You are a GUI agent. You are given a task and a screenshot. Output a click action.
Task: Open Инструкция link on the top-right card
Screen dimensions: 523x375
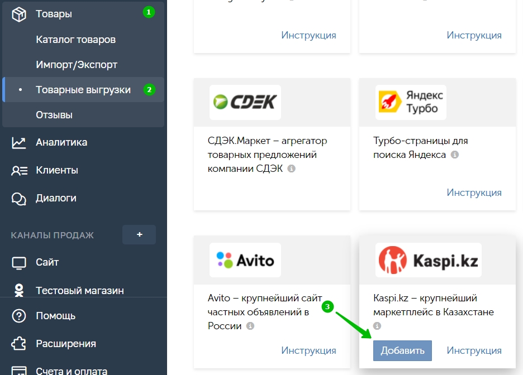pyautogui.click(x=474, y=35)
